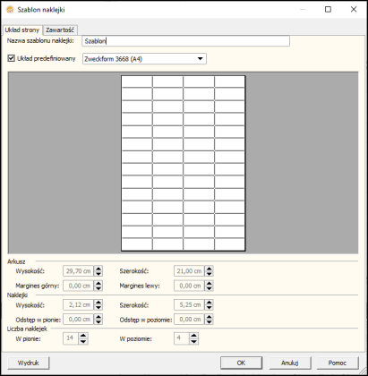368x376 pixels.
Task: Decrease the W poziomie label count
Action: [x=193, y=341]
